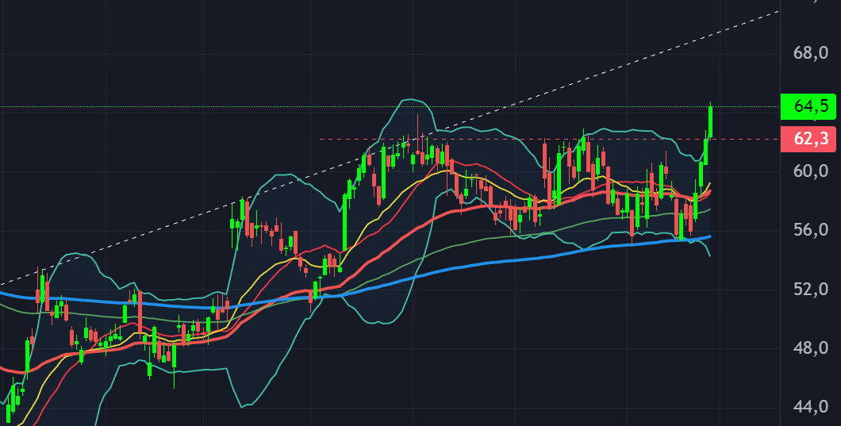Screen dimensions: 841x426
Task: Click the 48,0 price axis label
Action: pos(811,348)
